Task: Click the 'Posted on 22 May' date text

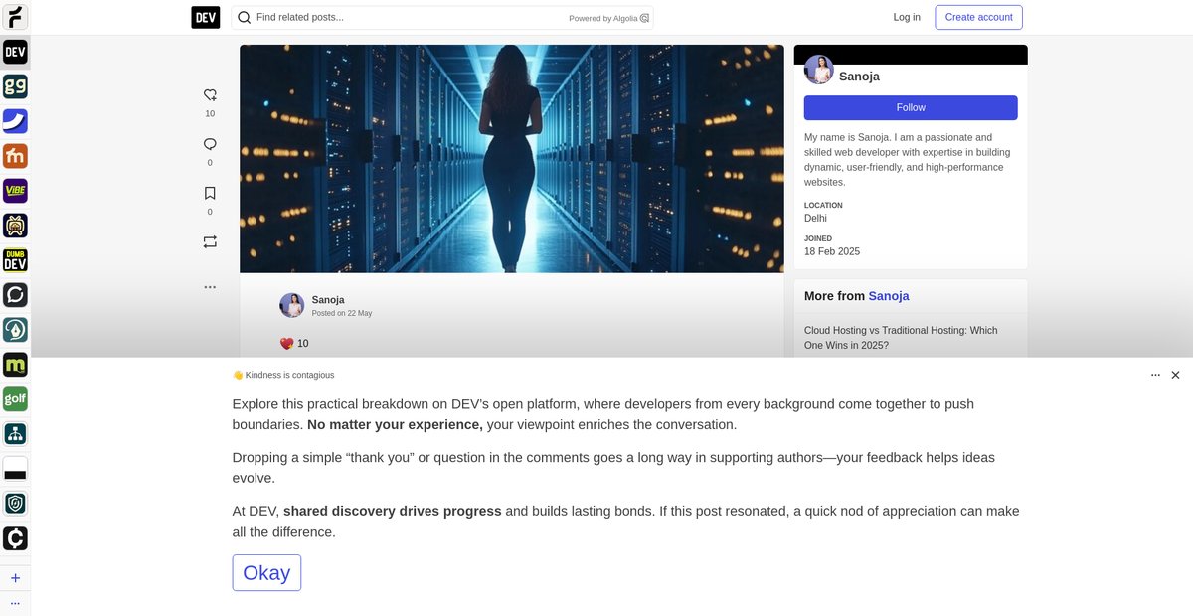Action: pos(342,313)
